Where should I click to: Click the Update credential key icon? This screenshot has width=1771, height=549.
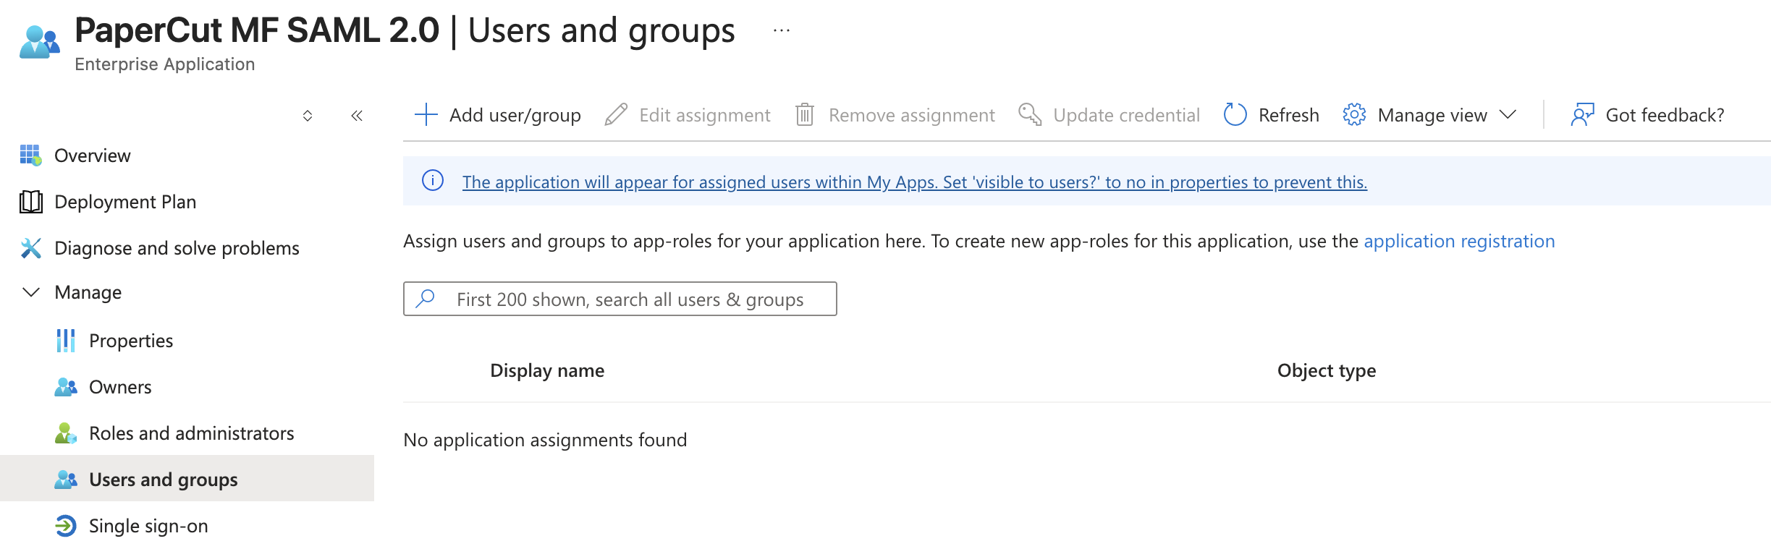(x=1030, y=114)
